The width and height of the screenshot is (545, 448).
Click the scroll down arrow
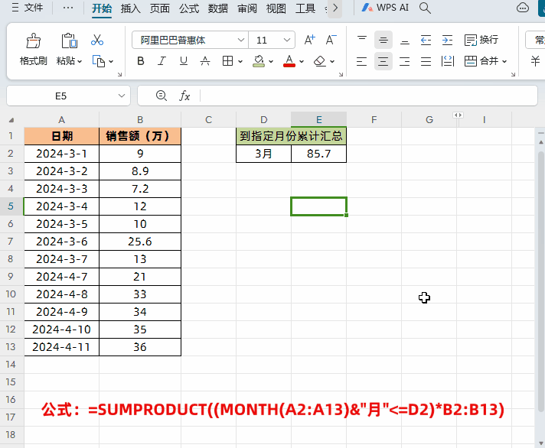click(541, 443)
